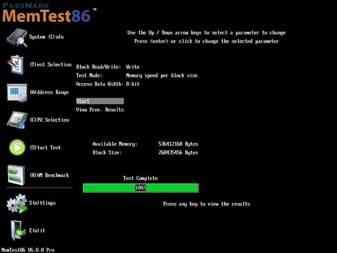Viewport: 337px width, 253px height.
Task: Open System Info chip icon
Action: pos(17,38)
